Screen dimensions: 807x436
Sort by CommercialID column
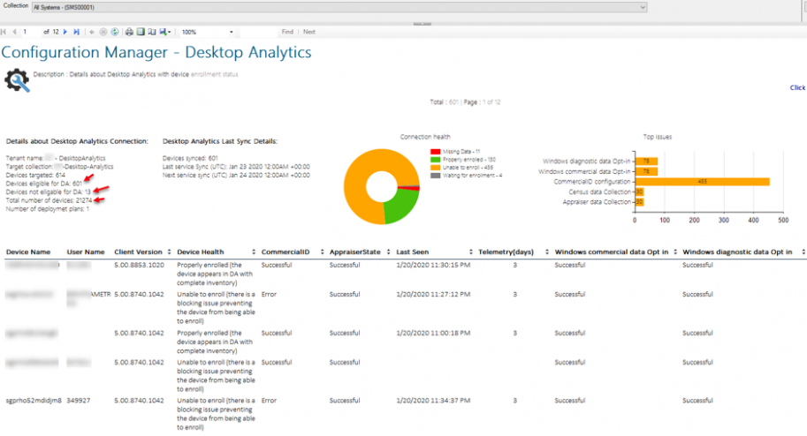click(x=322, y=252)
